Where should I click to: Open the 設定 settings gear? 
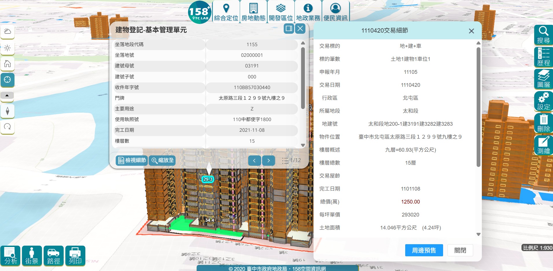(x=543, y=101)
